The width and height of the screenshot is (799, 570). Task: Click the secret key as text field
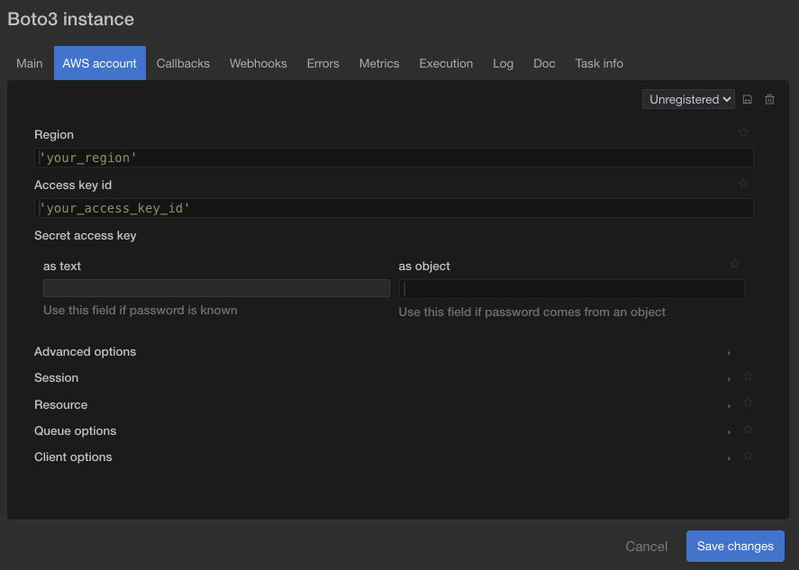pyautogui.click(x=216, y=288)
